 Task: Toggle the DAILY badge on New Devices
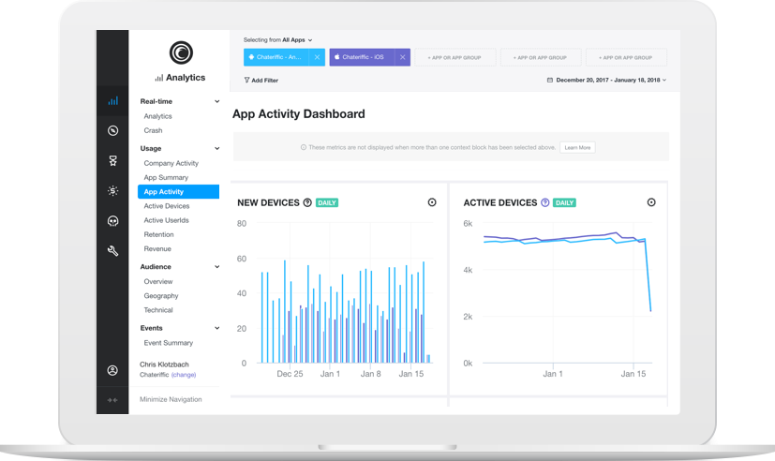(x=327, y=202)
